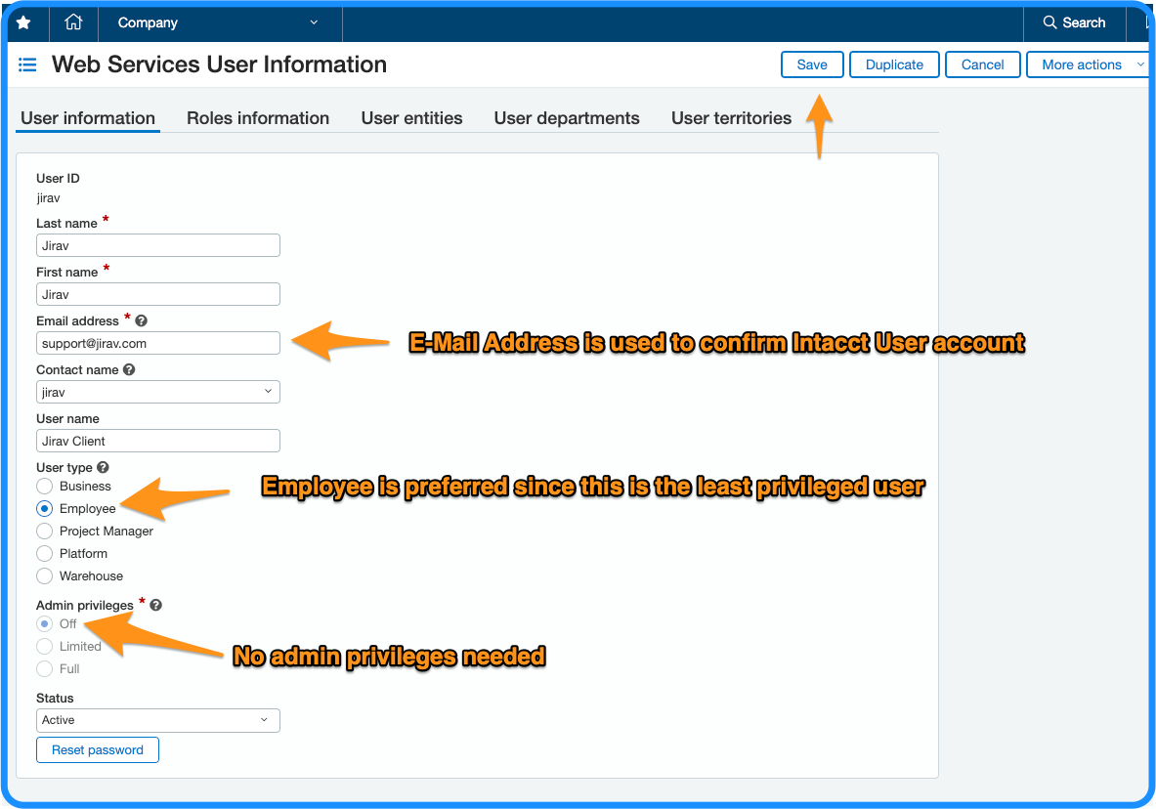Click the User name input field
Image resolution: width=1156 pixels, height=809 pixels.
coord(157,441)
